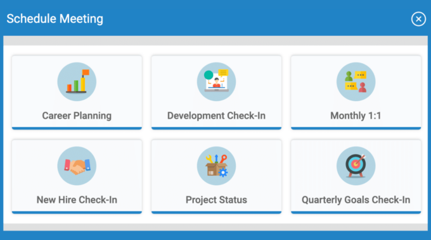Choose the Development Check-In label text
Viewport: 431px width, 240px height.
coord(216,116)
